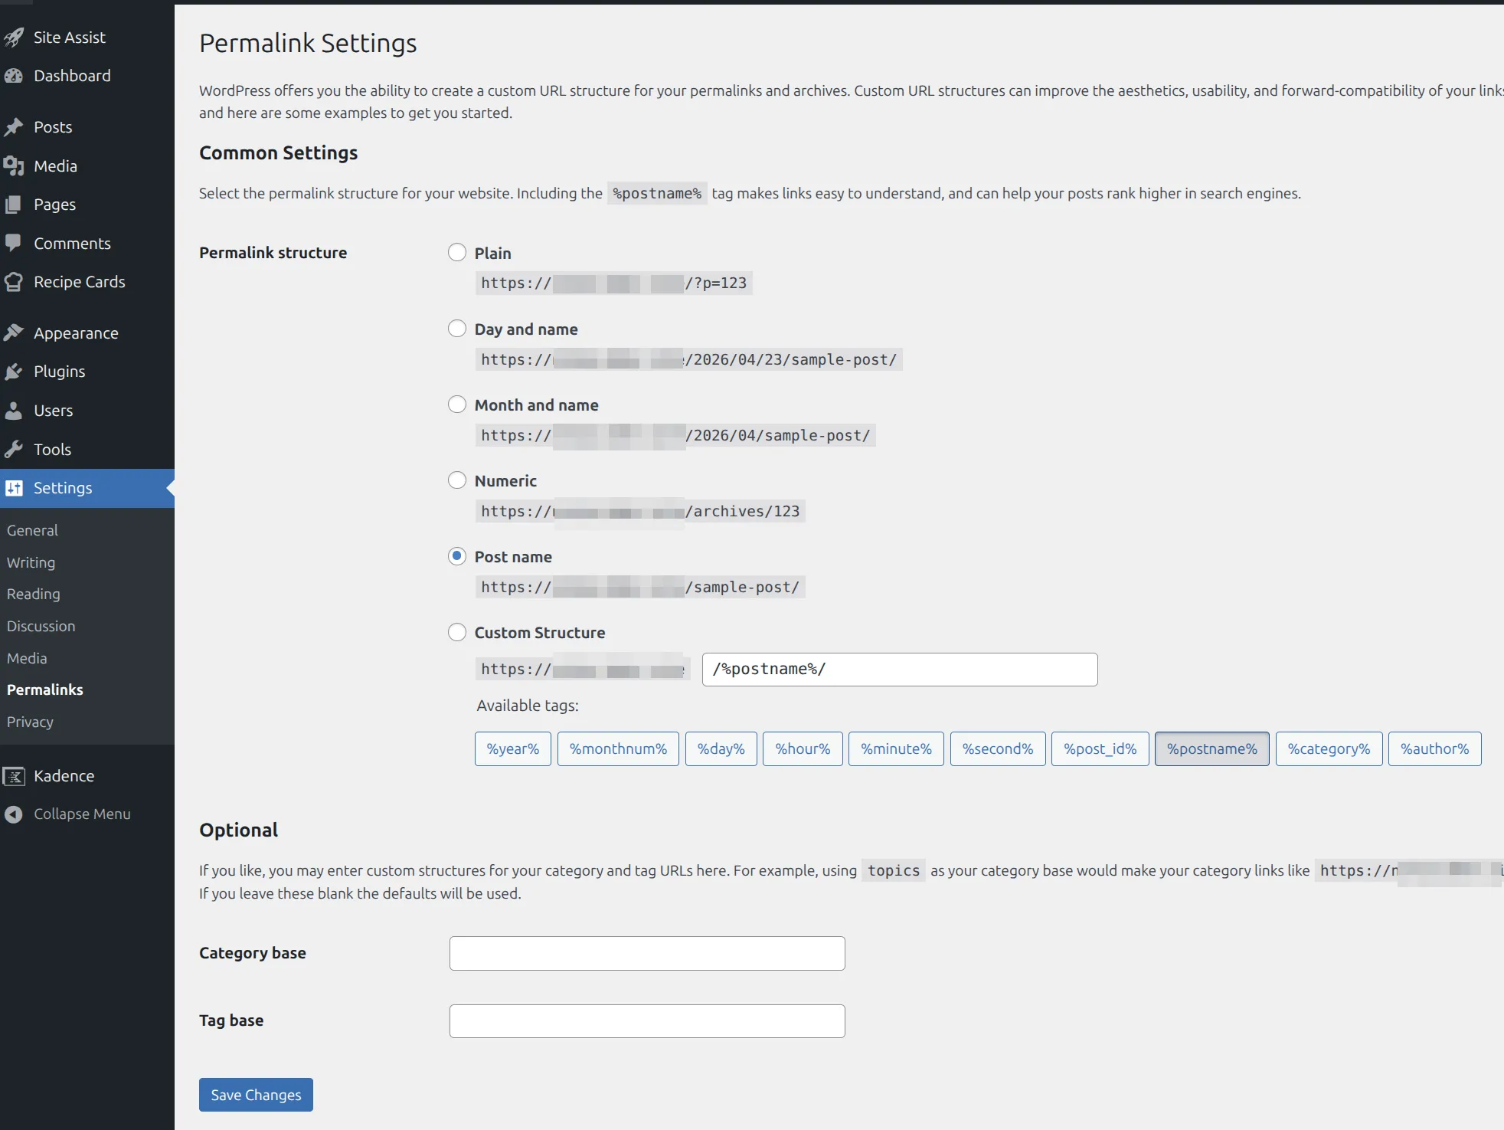Insert the %category% tag button
This screenshot has width=1504, height=1130.
(1329, 748)
